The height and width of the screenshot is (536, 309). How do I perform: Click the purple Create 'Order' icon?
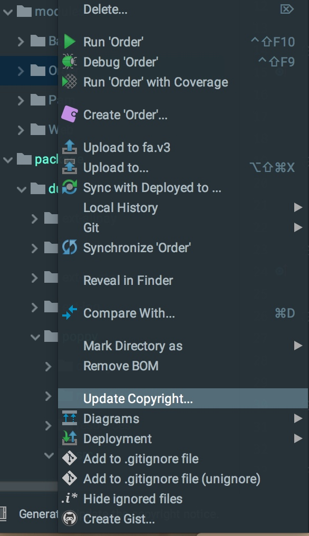[70, 114]
